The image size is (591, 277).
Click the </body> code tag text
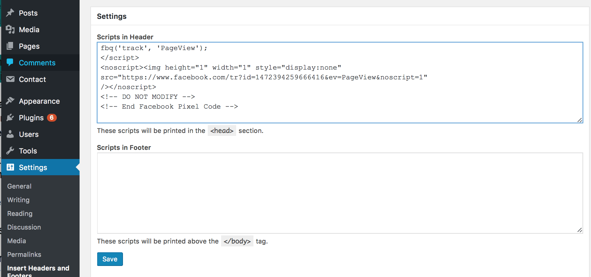[237, 241]
